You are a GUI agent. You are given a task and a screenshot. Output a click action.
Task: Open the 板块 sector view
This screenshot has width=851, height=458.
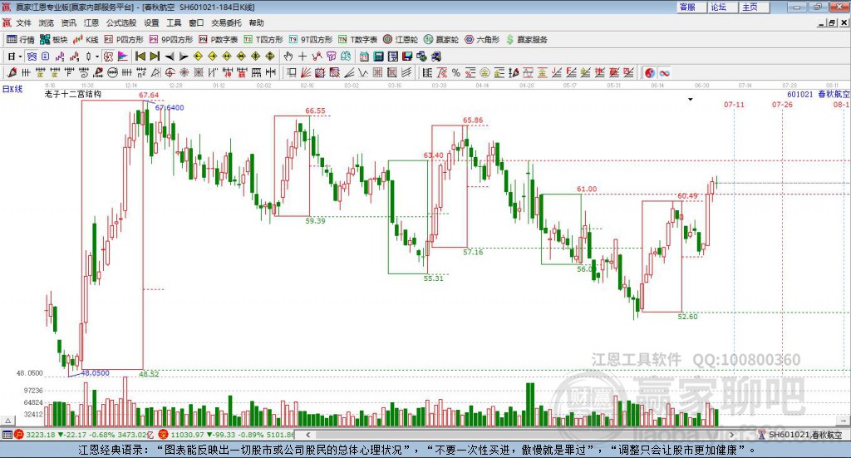click(54, 40)
